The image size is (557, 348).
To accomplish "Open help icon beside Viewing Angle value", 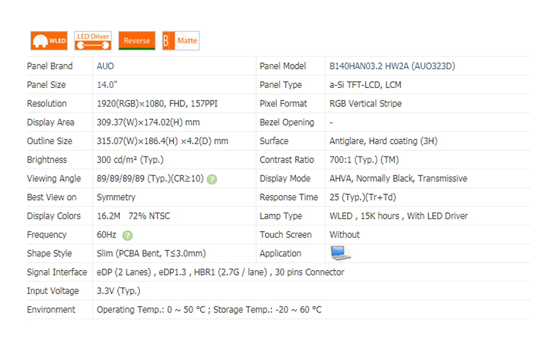I will [212, 179].
